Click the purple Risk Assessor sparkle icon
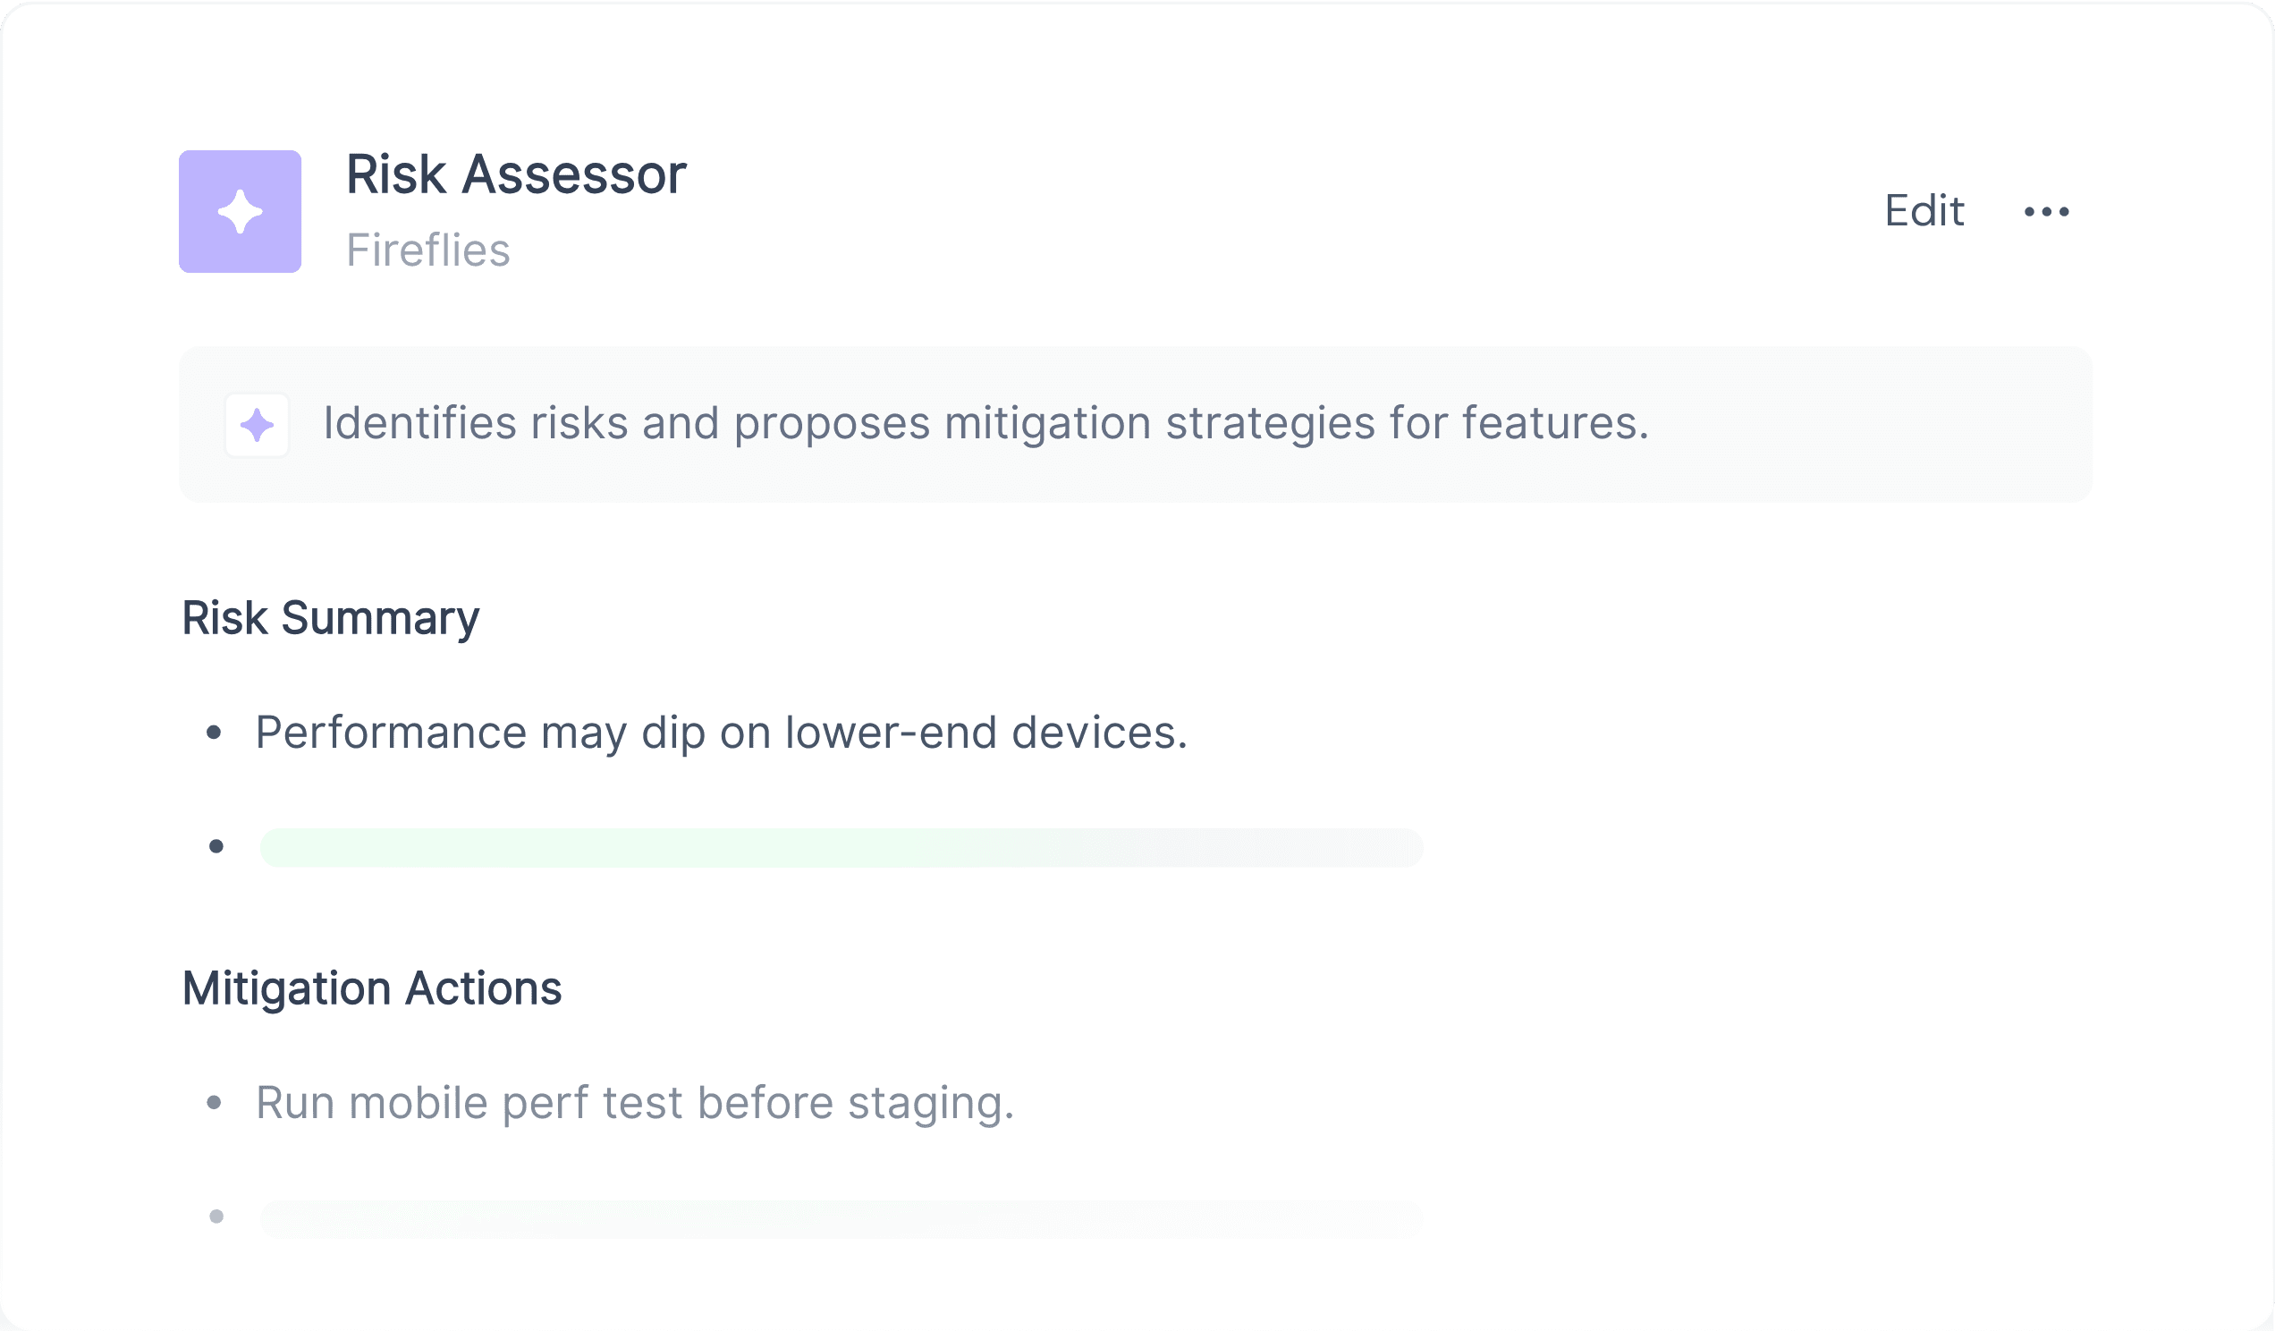This screenshot has height=1331, width=2275. (241, 211)
